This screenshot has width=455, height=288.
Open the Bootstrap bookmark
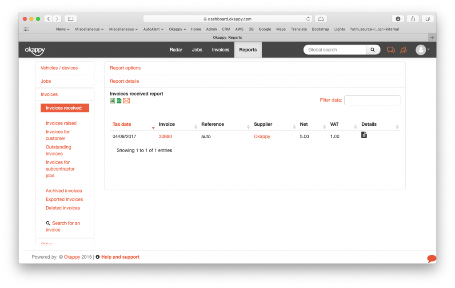(x=320, y=29)
